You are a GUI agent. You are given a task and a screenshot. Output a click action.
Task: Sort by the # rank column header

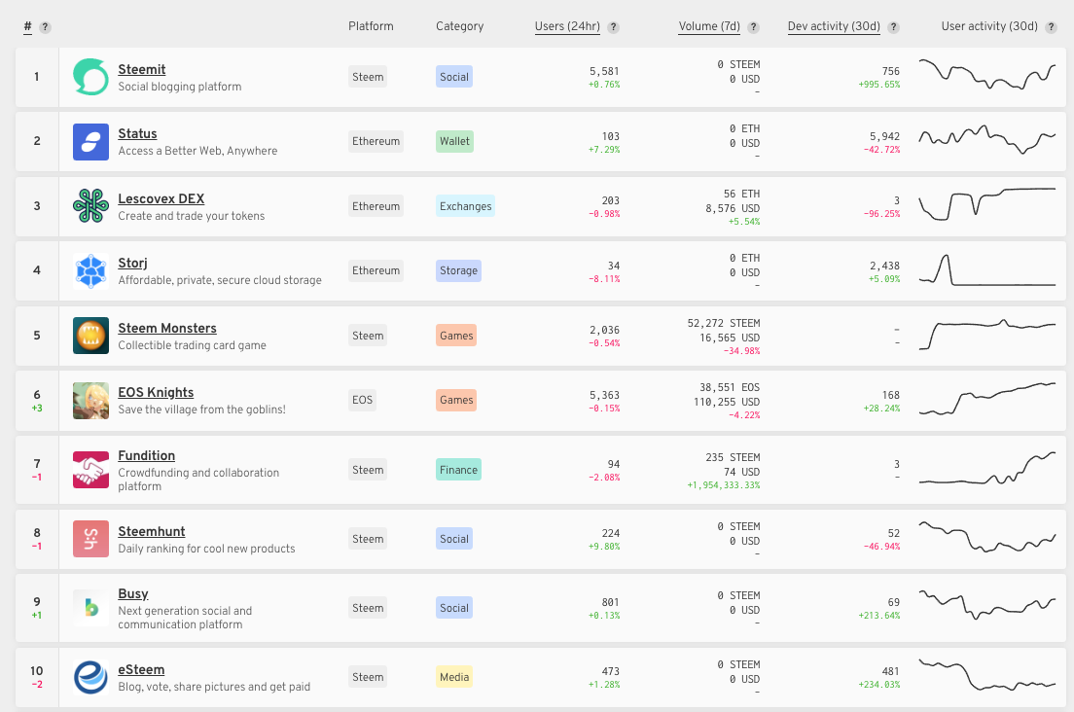[x=27, y=26]
